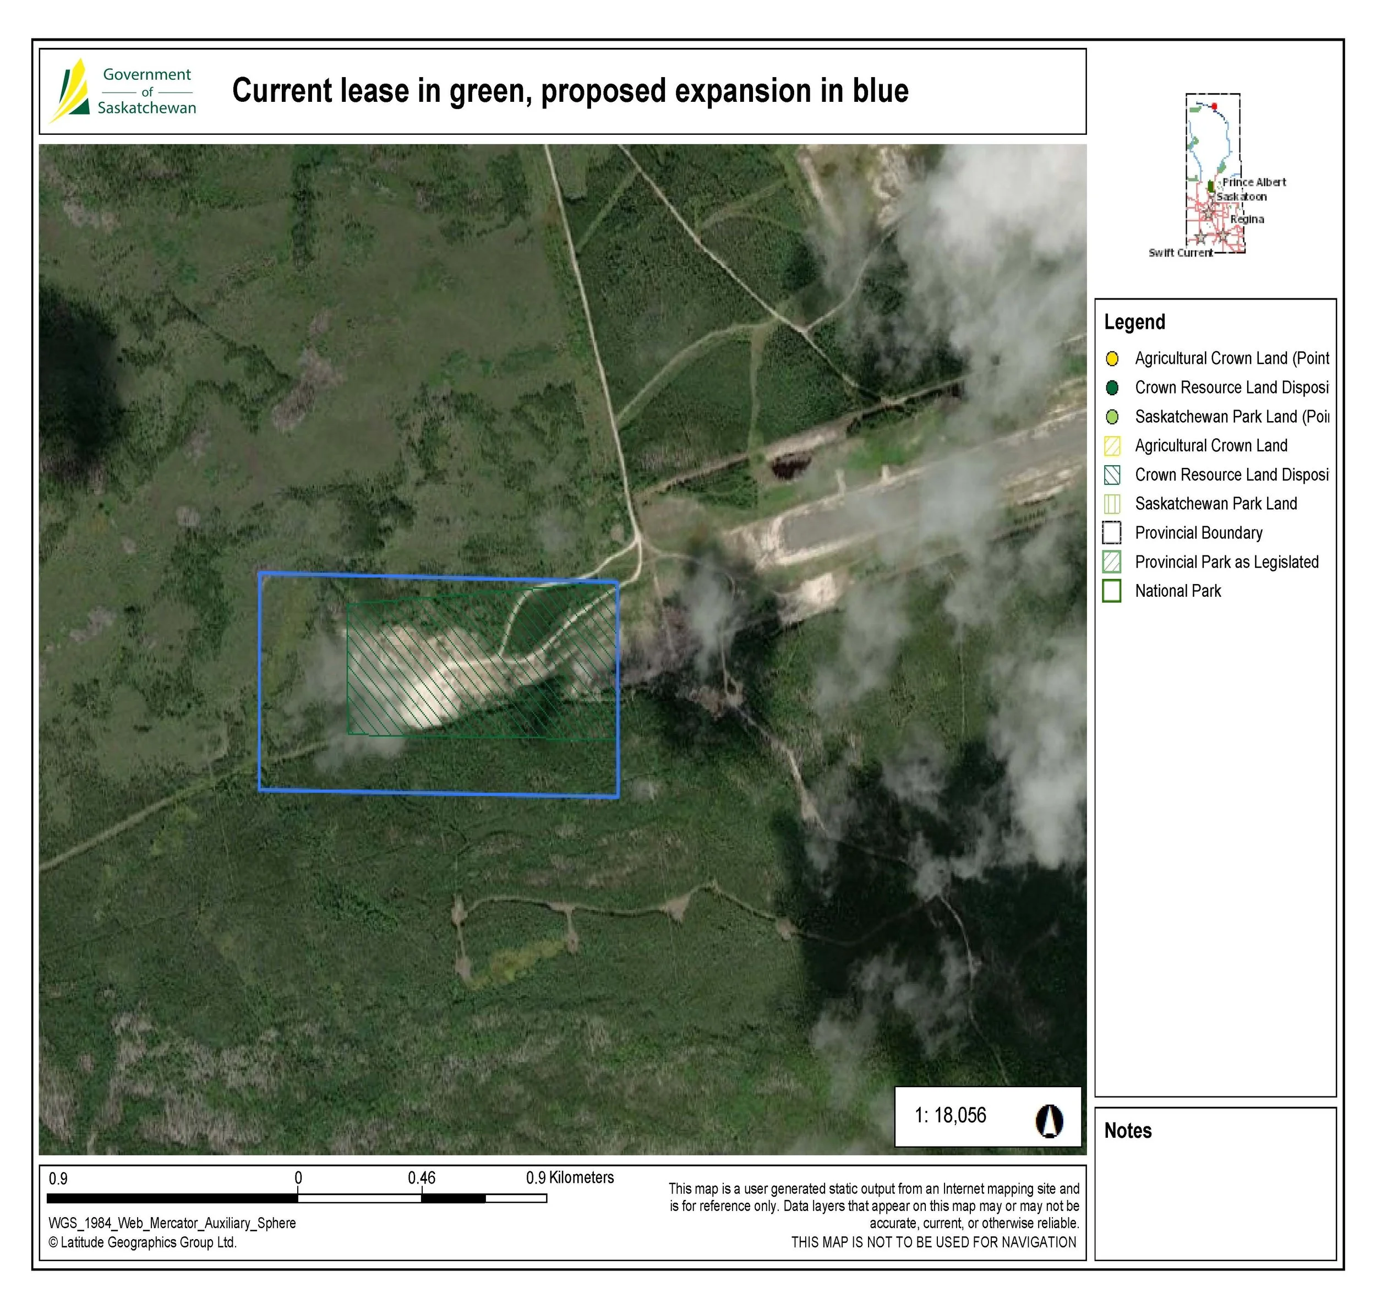Click the red location dot on inset map
1376x1309 pixels.
pyautogui.click(x=1214, y=106)
